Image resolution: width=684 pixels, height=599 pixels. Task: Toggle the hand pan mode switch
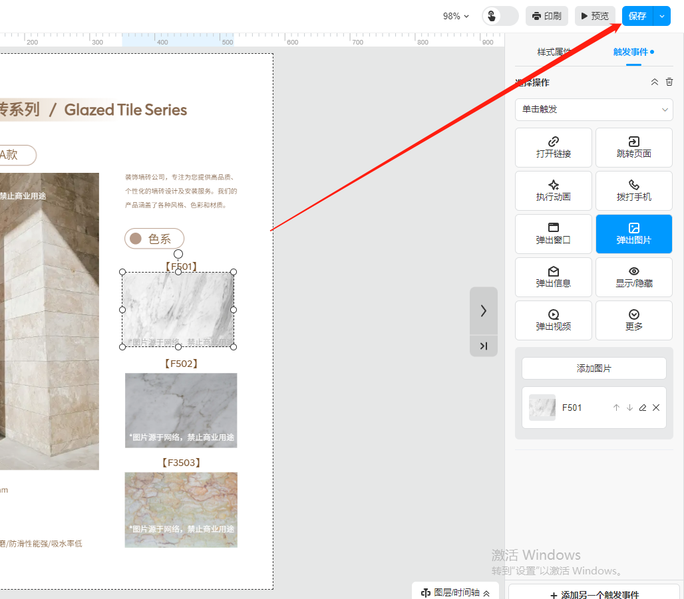(x=500, y=16)
